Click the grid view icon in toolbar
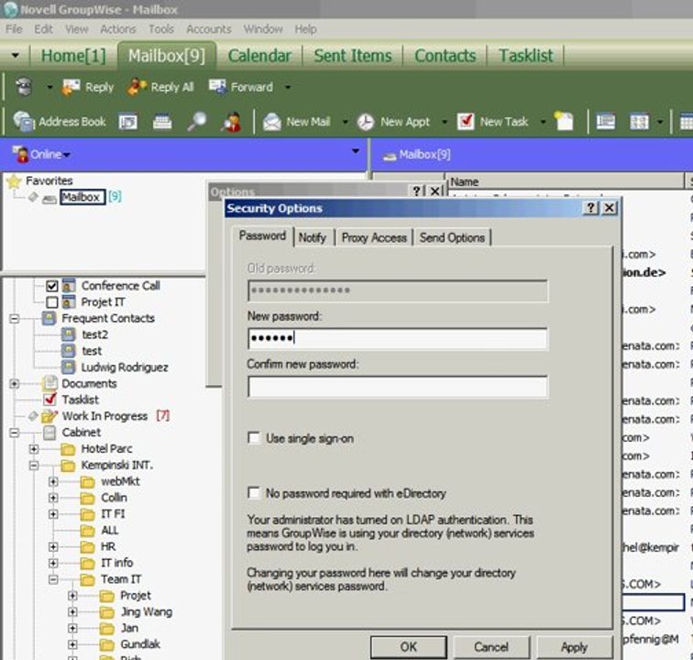 click(639, 122)
